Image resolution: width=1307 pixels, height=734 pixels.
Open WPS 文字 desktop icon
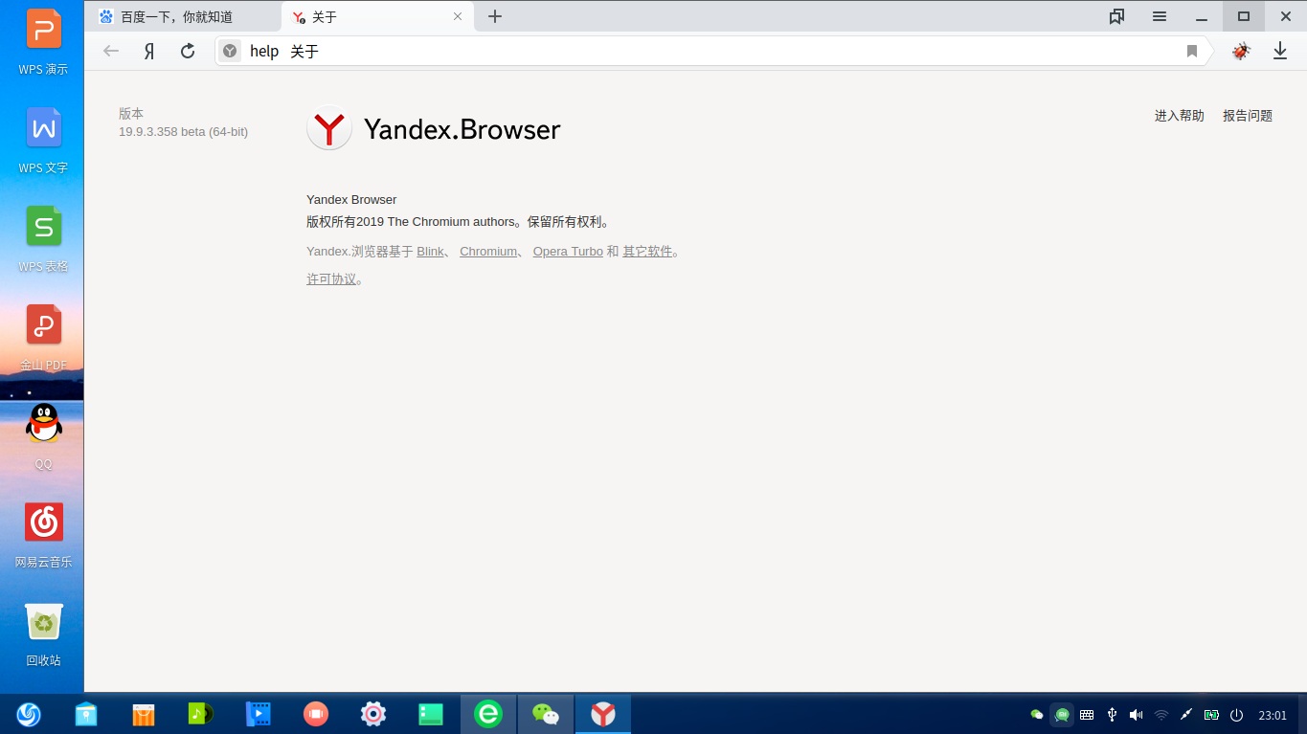point(43,141)
